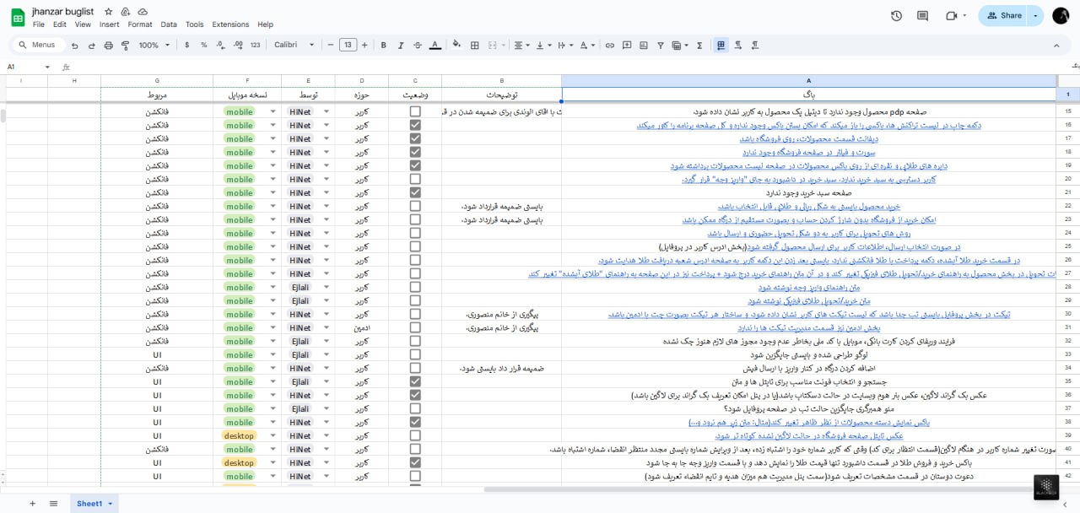The image size is (1080, 513).
Task: Untick the checkbox in row 18
Action: coord(415,152)
